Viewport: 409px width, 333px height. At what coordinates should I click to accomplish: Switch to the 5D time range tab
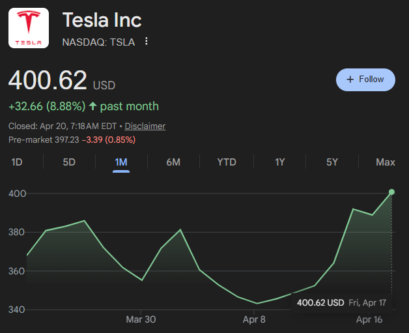[x=69, y=162]
